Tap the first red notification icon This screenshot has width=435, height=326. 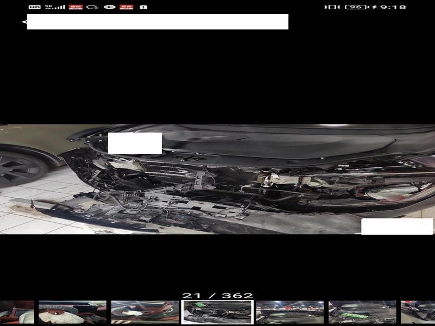coord(76,7)
